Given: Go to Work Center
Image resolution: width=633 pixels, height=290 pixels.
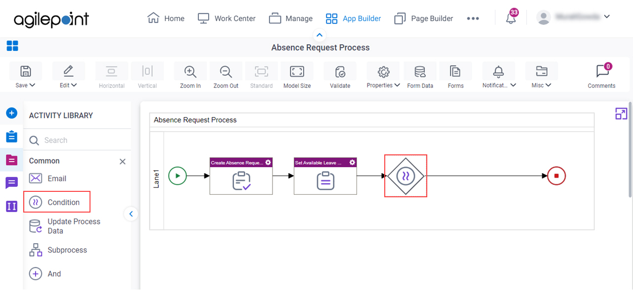Looking at the screenshot, I should click(x=226, y=18).
